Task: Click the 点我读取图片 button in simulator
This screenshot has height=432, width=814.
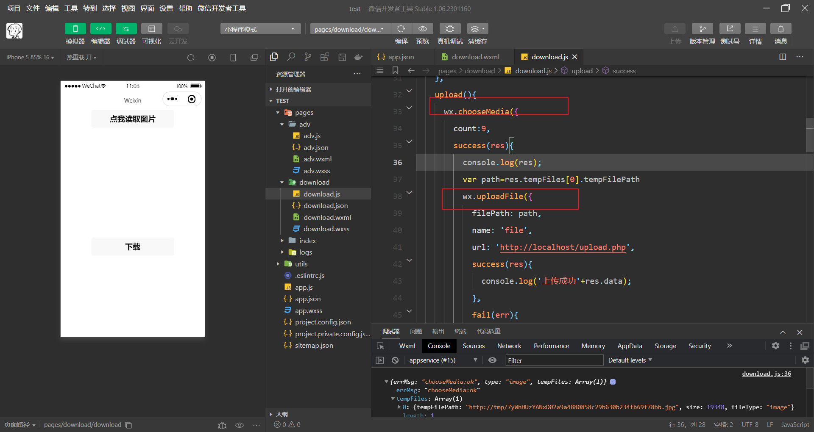Action: 133,119
